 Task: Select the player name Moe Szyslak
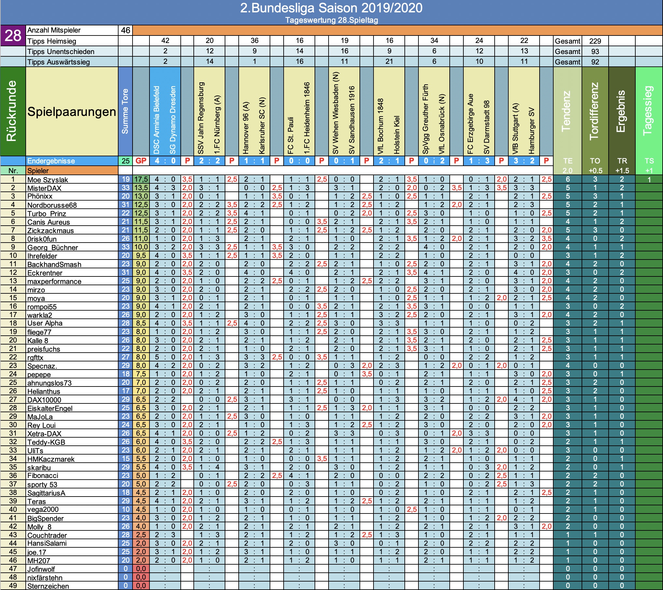[x=72, y=179]
